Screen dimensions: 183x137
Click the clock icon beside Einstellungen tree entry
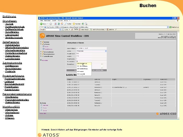(x=43, y=49)
